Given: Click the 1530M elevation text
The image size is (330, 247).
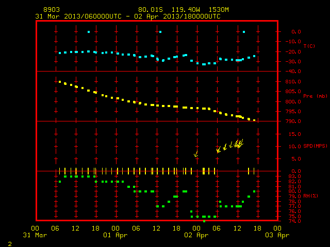Looking at the screenshot, I should point(219,10).
